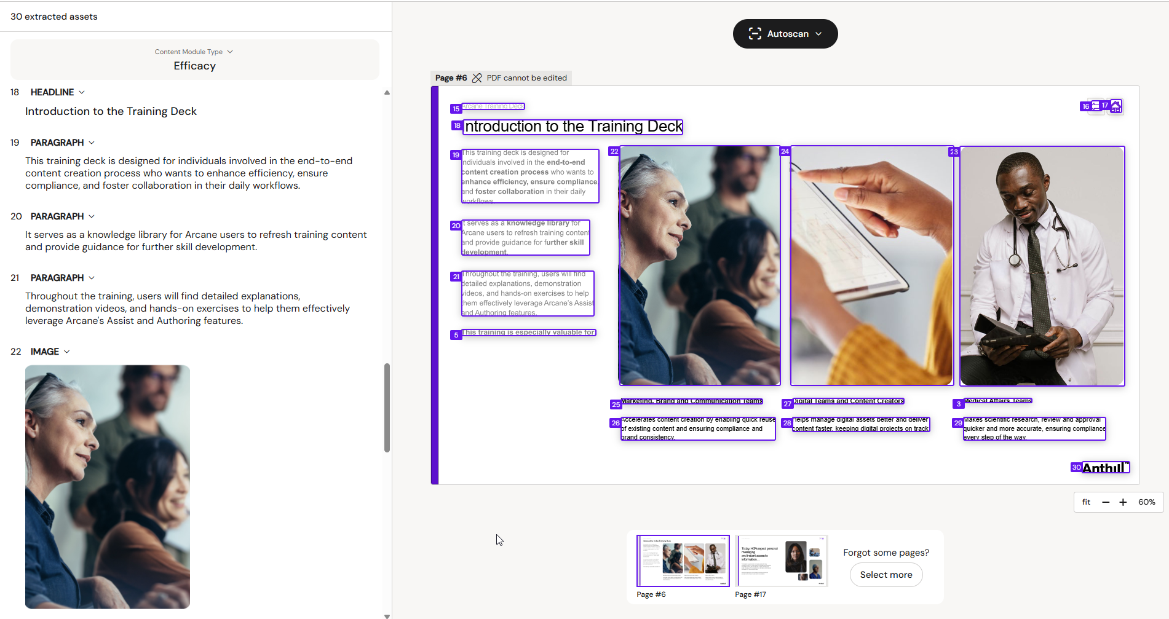Select the home icon asset 17
1169x619 pixels.
click(1116, 106)
